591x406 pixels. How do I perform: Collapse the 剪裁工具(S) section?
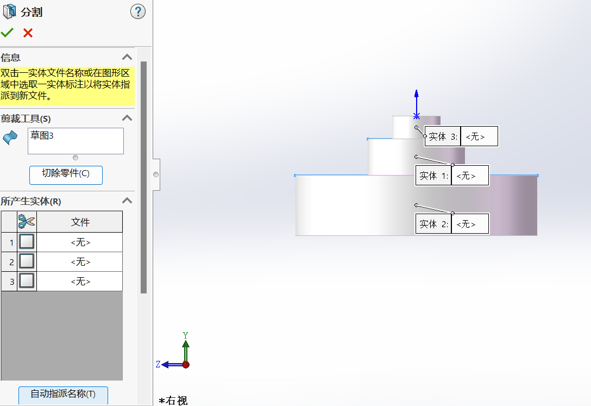coord(127,118)
